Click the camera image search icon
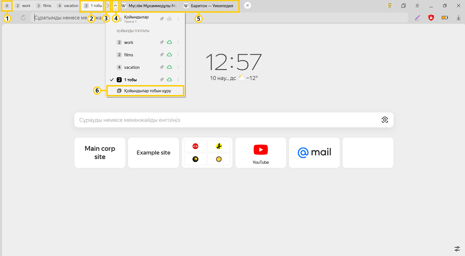Image resolution: width=465 pixels, height=256 pixels. (x=385, y=120)
